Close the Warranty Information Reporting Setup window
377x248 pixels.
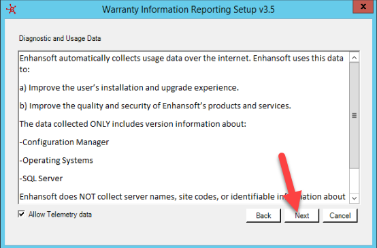point(363,7)
